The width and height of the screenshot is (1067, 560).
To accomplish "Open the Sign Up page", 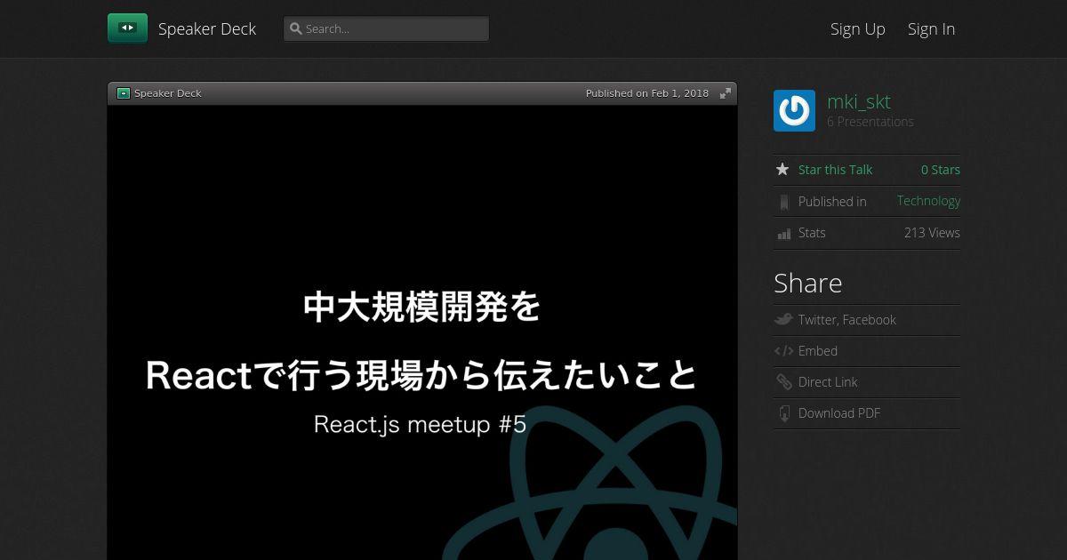I will [857, 28].
